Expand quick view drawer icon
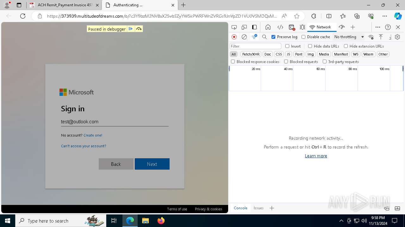The image size is (405, 227). (x=397, y=208)
